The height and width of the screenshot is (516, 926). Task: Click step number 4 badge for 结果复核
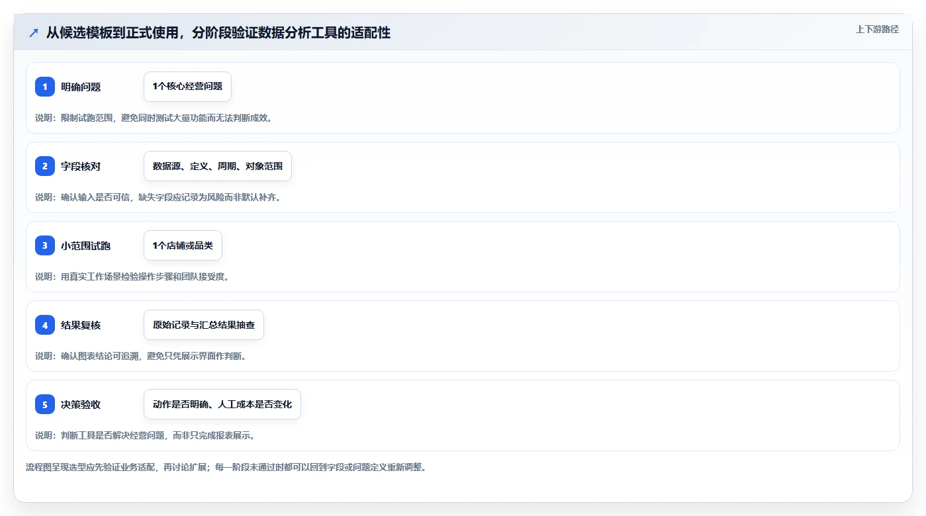45,325
